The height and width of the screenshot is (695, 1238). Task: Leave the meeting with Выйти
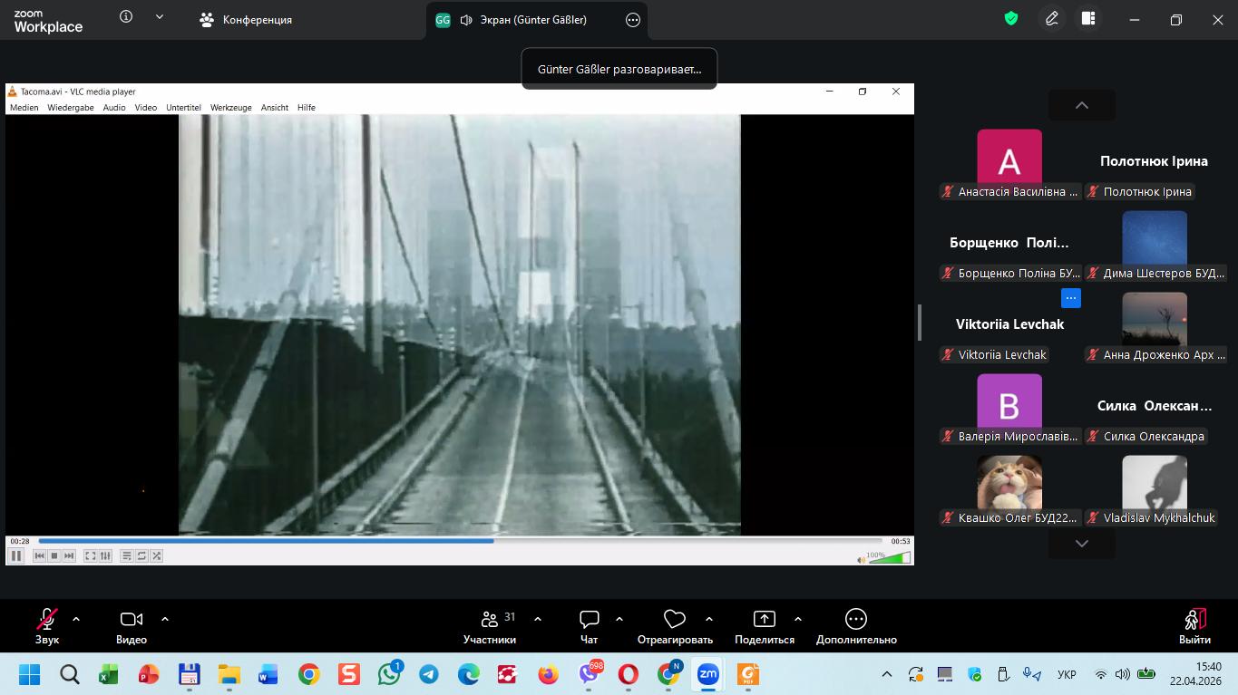click(1194, 626)
